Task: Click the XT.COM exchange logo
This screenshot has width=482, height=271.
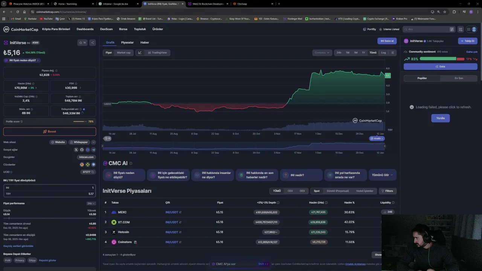Action: point(114,222)
